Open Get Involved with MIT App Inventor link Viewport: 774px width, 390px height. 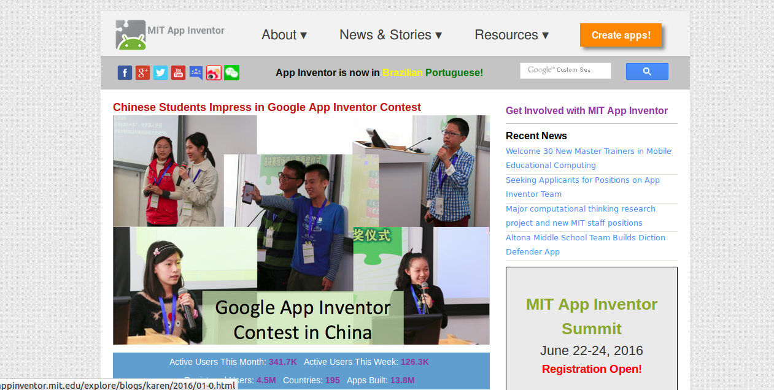coord(587,110)
